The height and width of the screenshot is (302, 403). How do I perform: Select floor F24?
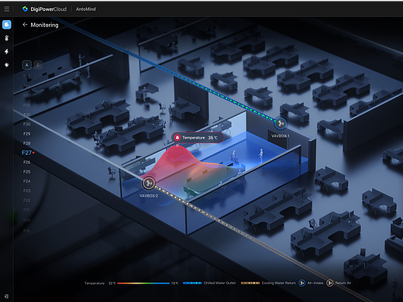pyautogui.click(x=27, y=181)
